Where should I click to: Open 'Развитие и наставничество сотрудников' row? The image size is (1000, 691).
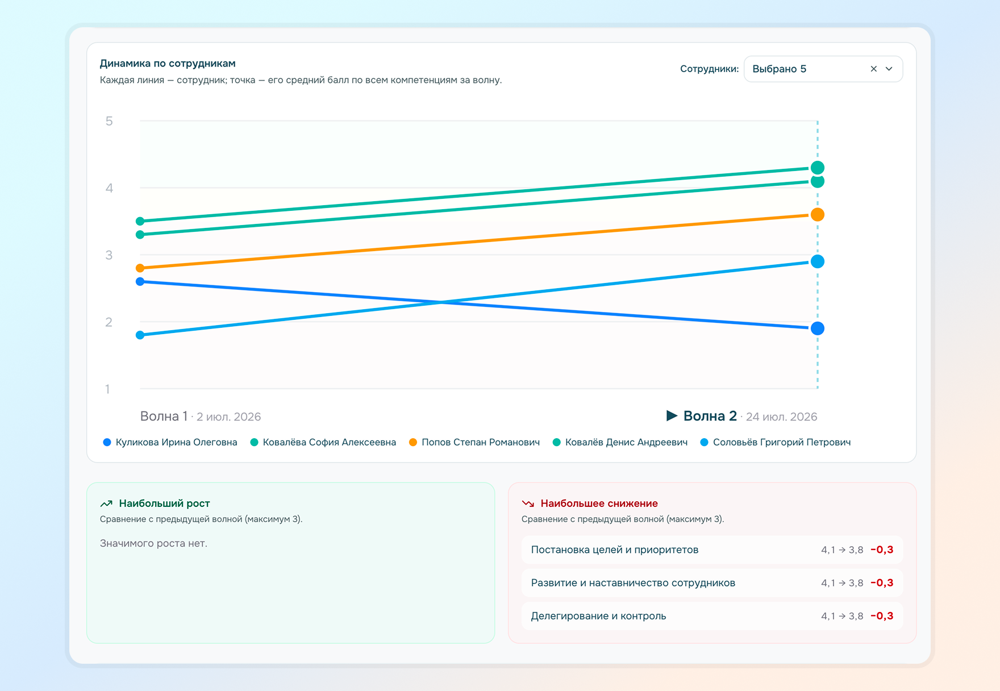pyautogui.click(x=712, y=582)
